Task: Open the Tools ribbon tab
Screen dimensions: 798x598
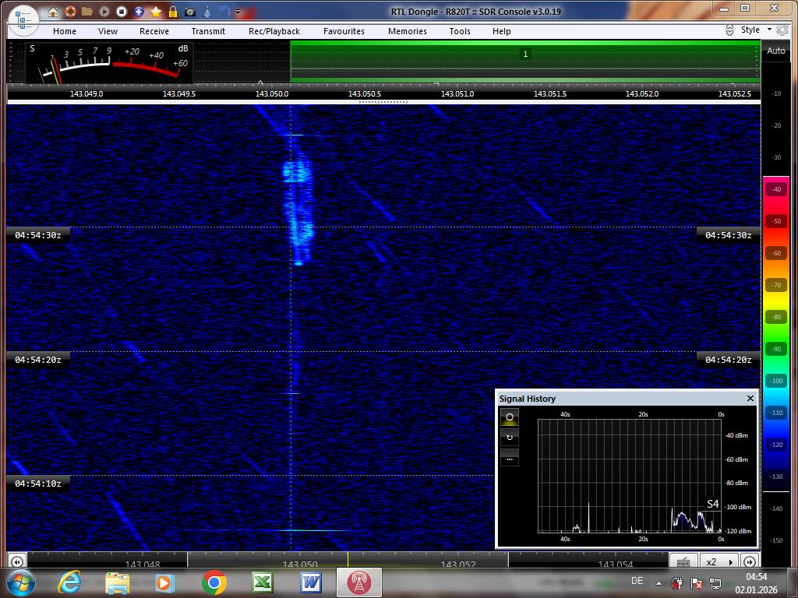Action: pos(460,31)
